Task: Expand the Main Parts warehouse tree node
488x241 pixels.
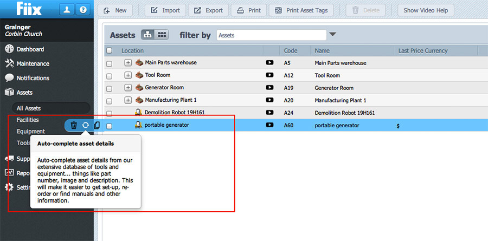Action: point(128,63)
